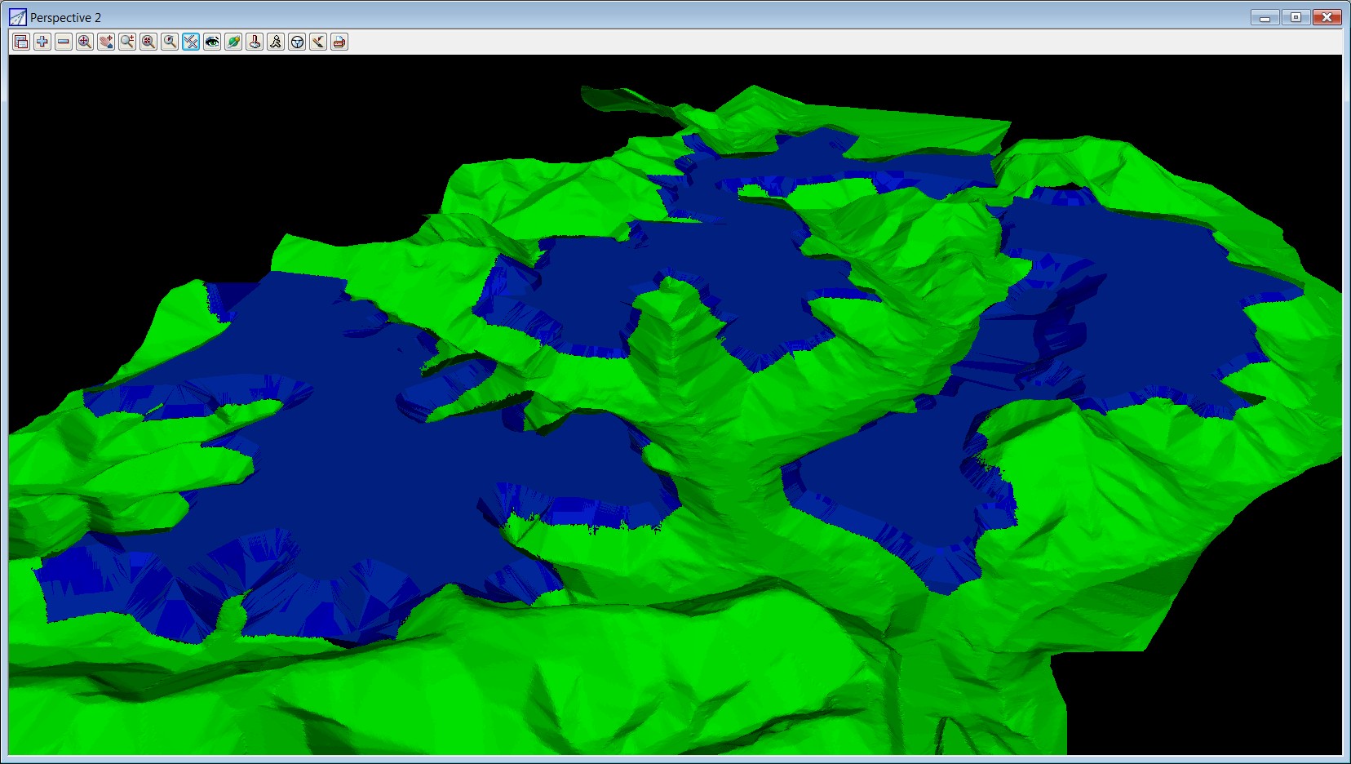Screen dimensions: 1351x764
Task: Click the Perspective 2 window title icon
Action: coord(17,17)
